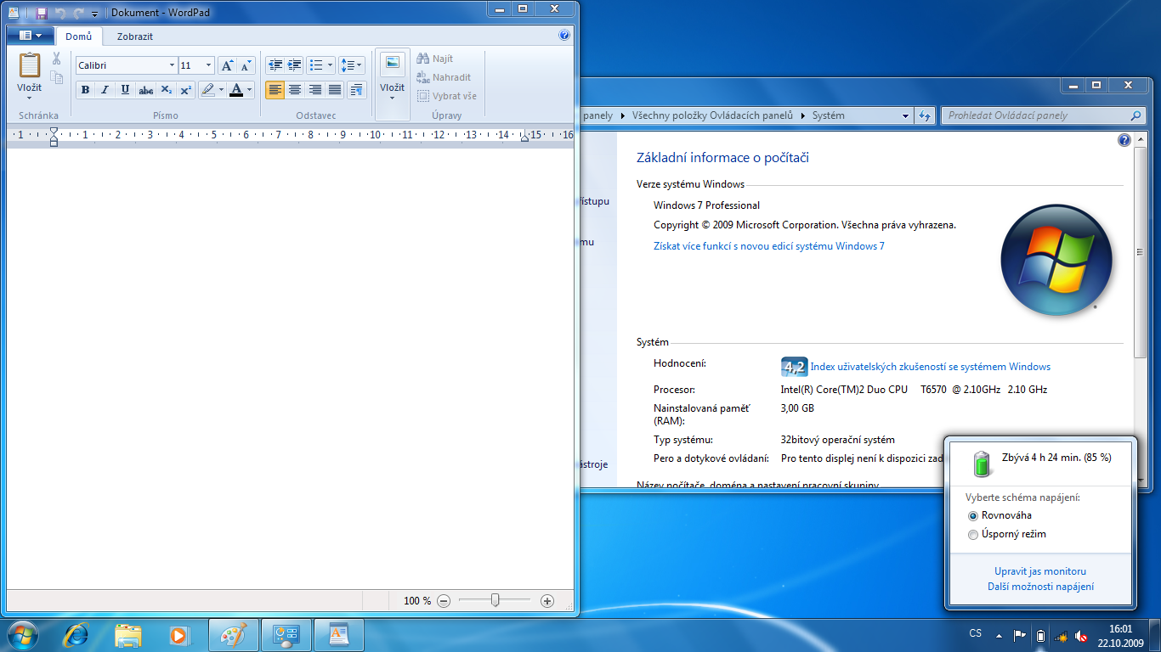The height and width of the screenshot is (652, 1161).
Task: Click the Undo arrow in WordPad quick access
Action: pos(60,14)
